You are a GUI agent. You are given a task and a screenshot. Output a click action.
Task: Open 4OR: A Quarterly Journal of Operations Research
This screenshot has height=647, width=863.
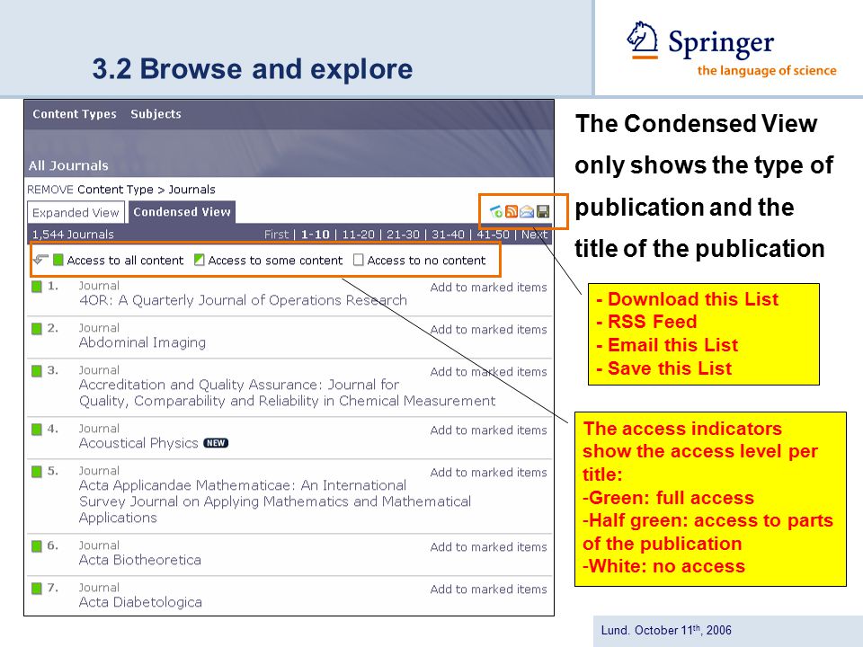(243, 300)
